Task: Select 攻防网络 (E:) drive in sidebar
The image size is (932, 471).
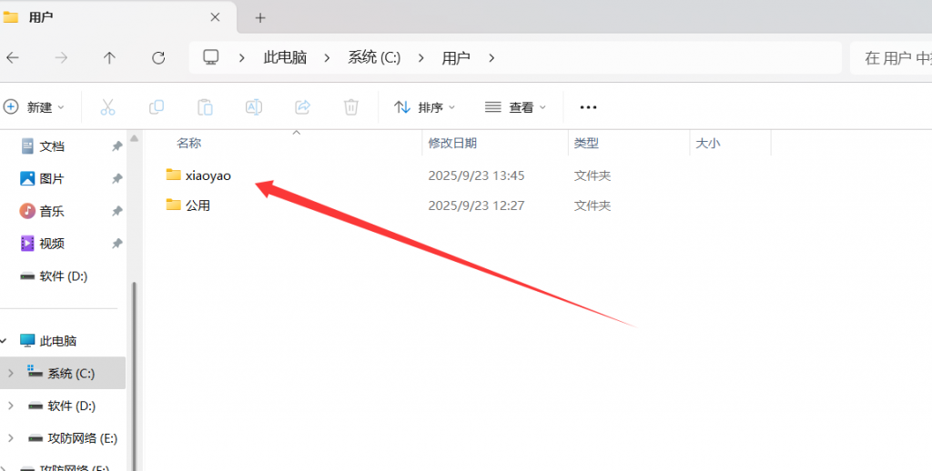Action: click(x=82, y=438)
